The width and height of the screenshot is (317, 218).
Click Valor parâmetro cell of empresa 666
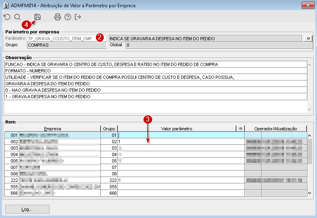click(x=181, y=193)
